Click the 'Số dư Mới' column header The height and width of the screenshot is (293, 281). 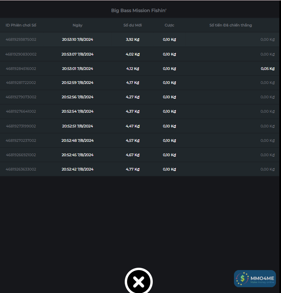pos(133,25)
